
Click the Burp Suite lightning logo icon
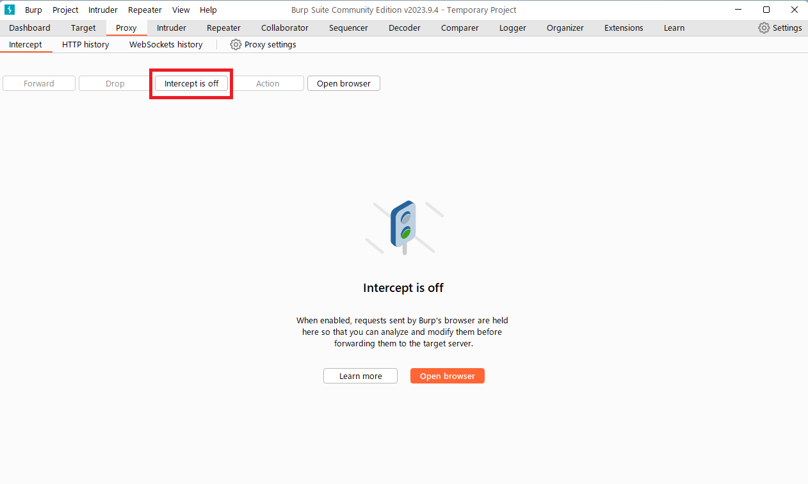coord(10,10)
